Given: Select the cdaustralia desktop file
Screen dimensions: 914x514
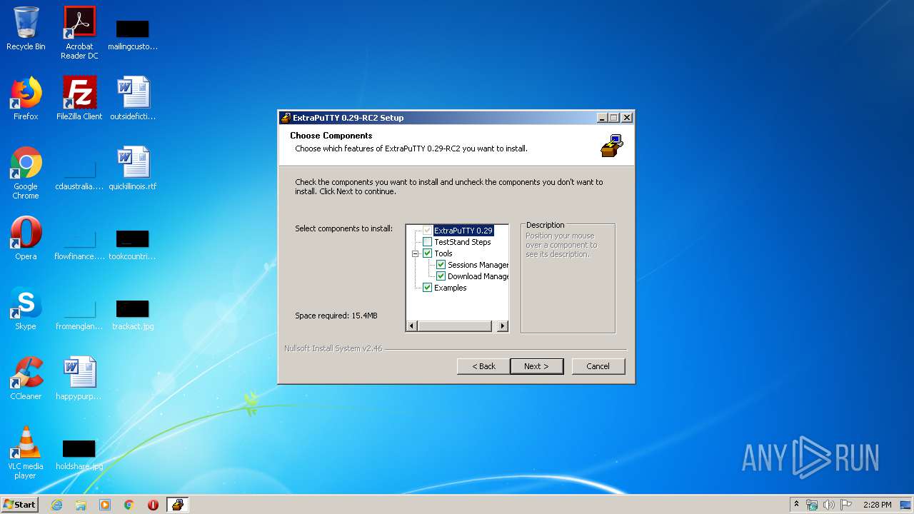Looking at the screenshot, I should 79,176.
